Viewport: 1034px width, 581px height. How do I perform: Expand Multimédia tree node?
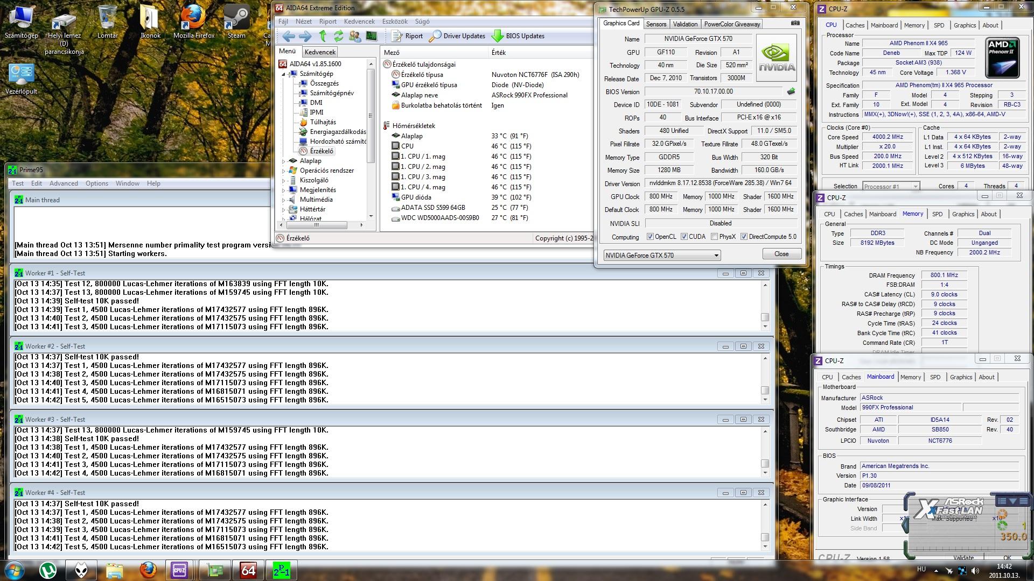coord(283,200)
